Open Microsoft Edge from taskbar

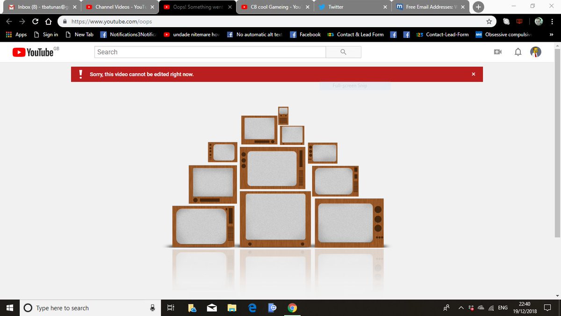252,308
